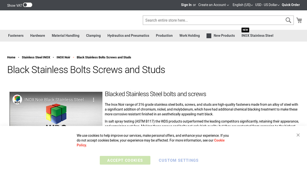Open the Fasteners menu
Screen dimensions: 307x173
pos(16,35)
